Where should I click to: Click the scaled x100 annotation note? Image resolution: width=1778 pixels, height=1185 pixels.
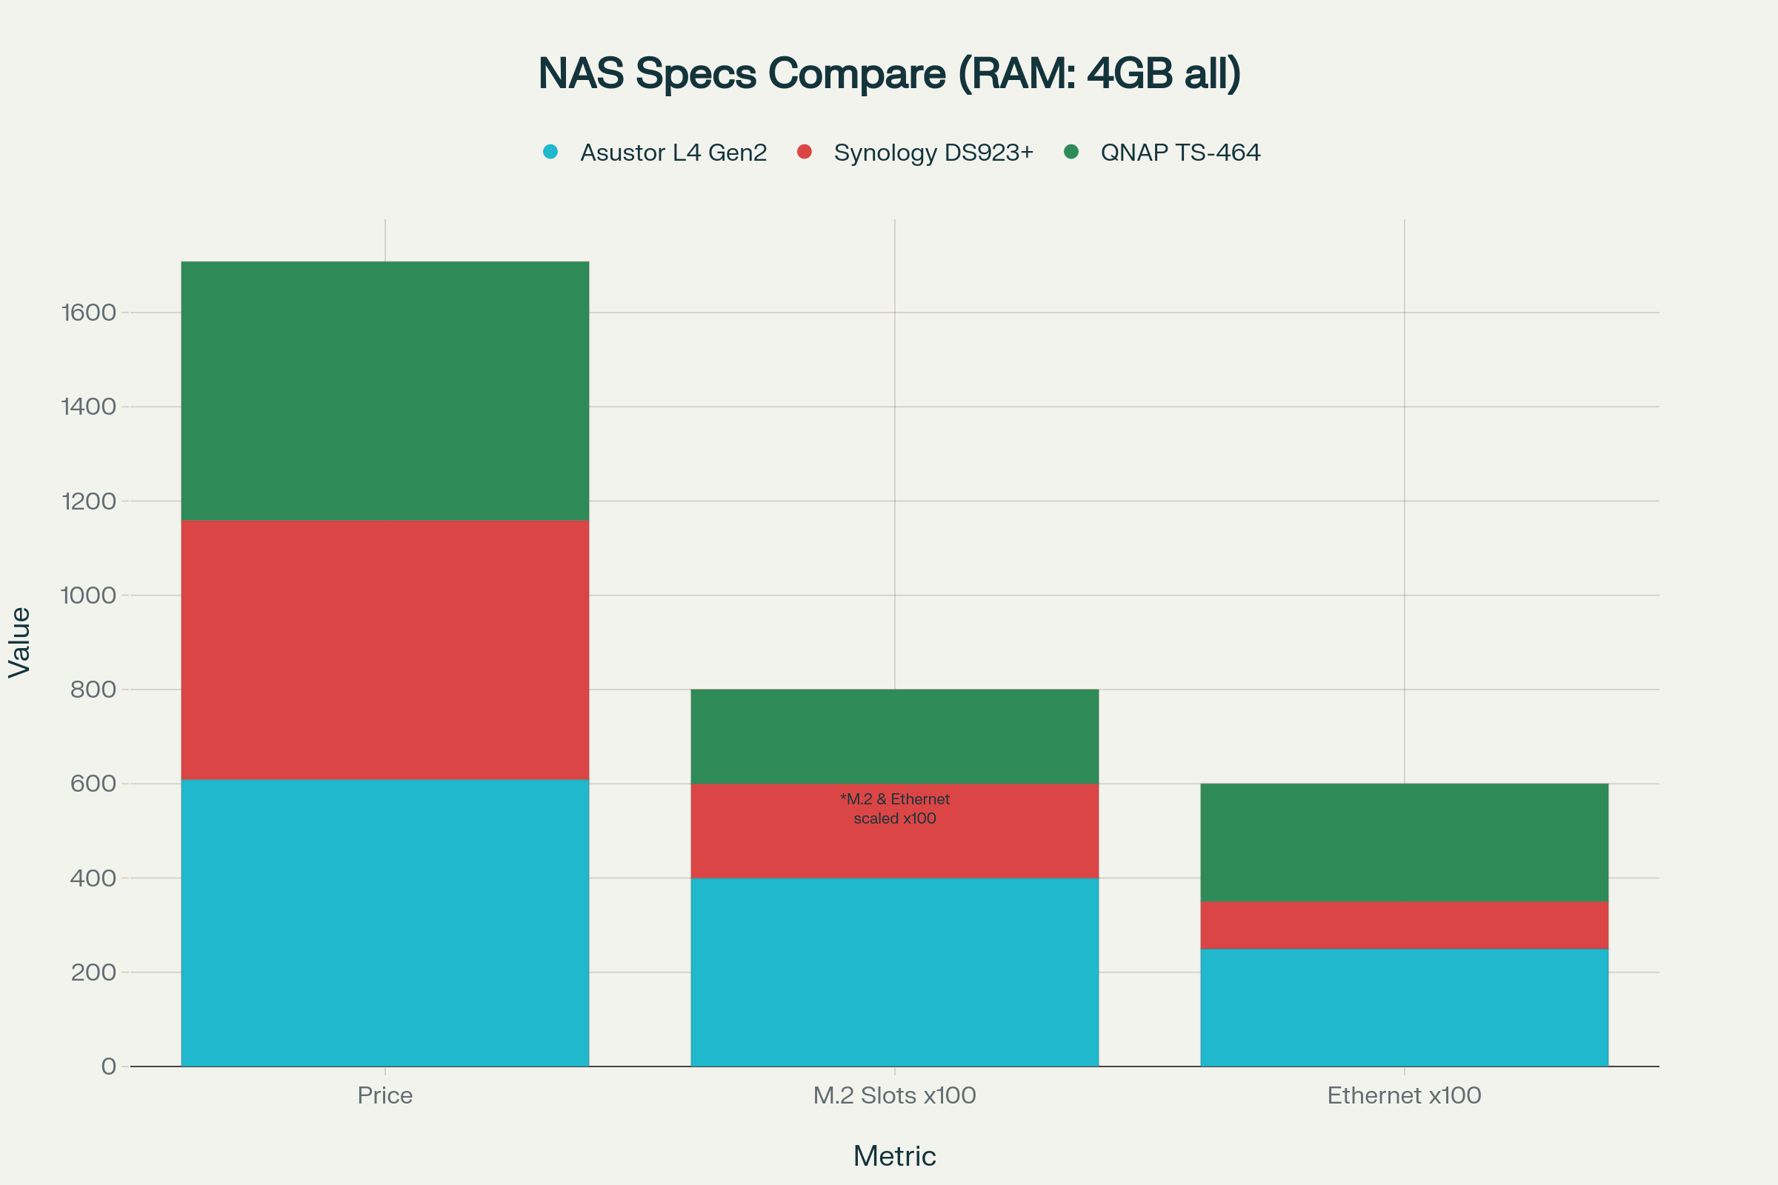pos(895,809)
